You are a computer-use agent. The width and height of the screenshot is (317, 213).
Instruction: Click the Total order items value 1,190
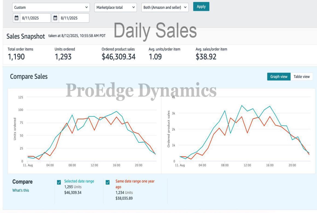16,57
